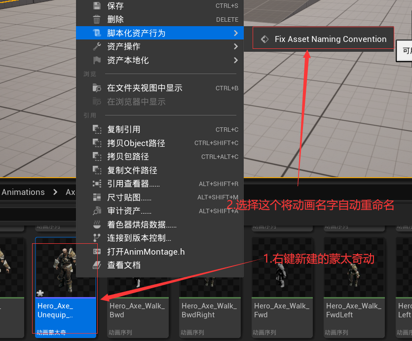Expand the 资产操作 submenu arrow
The height and width of the screenshot is (341, 412).
[236, 46]
